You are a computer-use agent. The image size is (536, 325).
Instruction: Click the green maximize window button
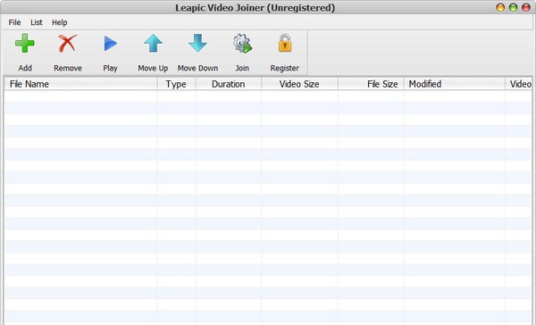click(513, 7)
